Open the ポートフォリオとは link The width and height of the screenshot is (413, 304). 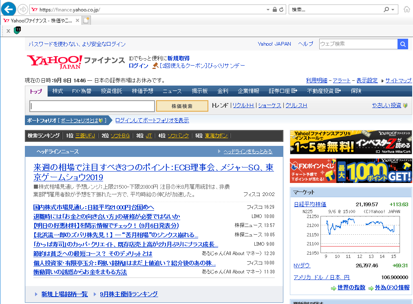coord(80,120)
